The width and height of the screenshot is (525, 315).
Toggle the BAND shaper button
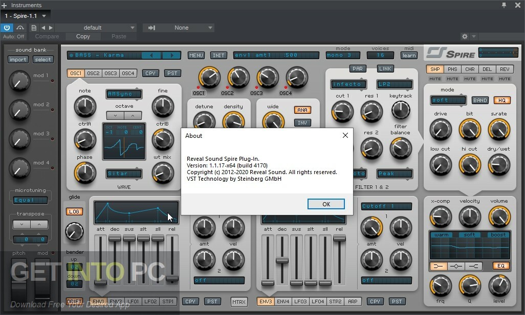coord(480,100)
